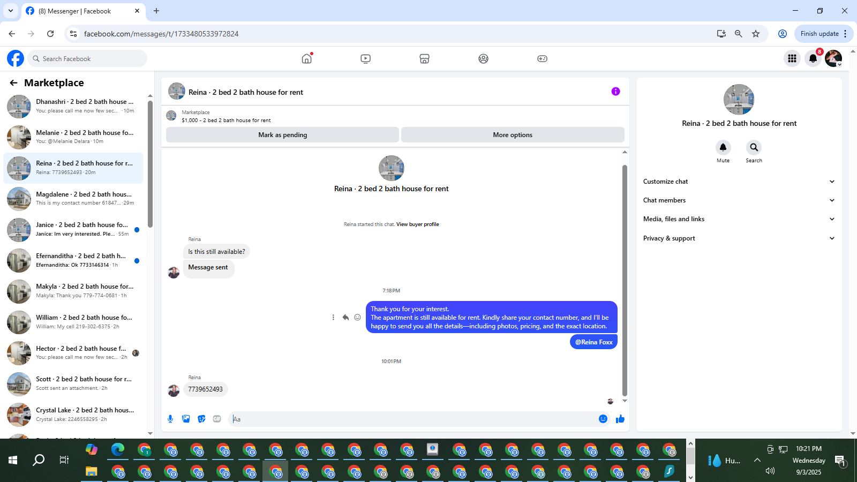This screenshot has height=482, width=857.
Task: Select the Messenger | Facebook tab
Action: 83,11
